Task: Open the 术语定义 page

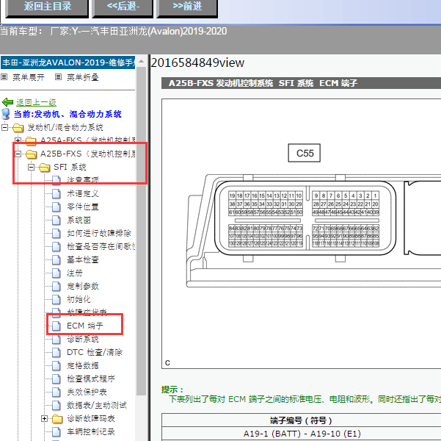Action: coord(83,193)
